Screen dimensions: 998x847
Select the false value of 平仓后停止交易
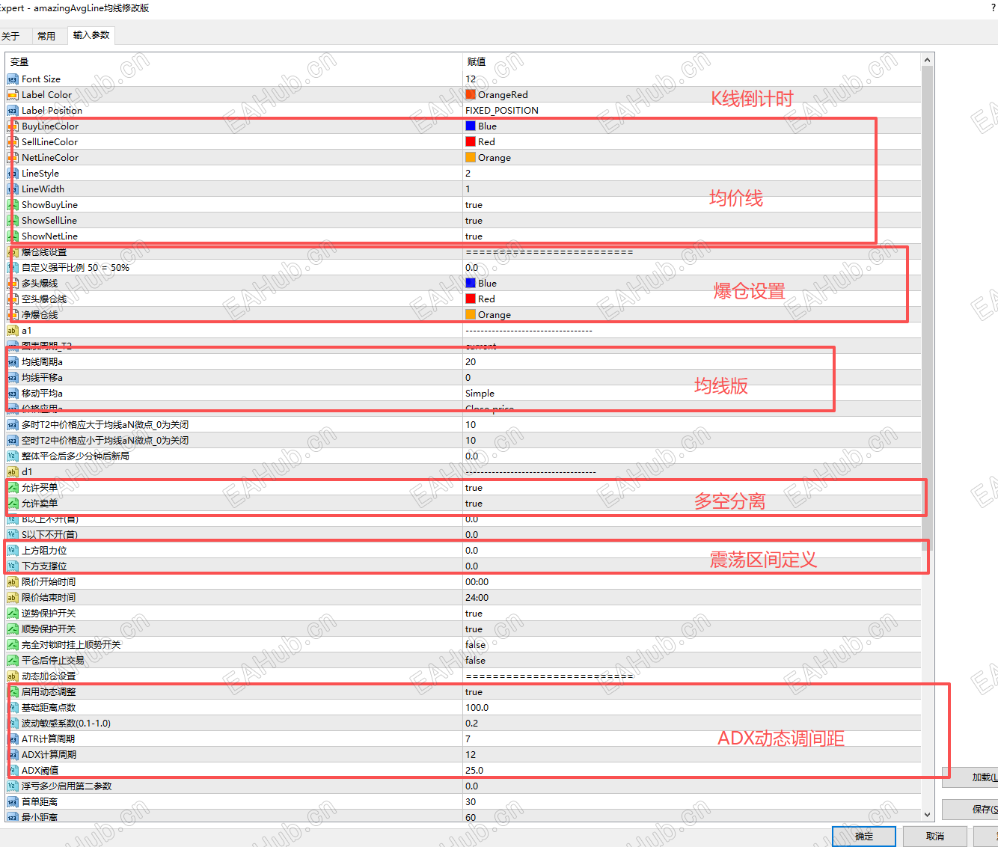tap(475, 661)
